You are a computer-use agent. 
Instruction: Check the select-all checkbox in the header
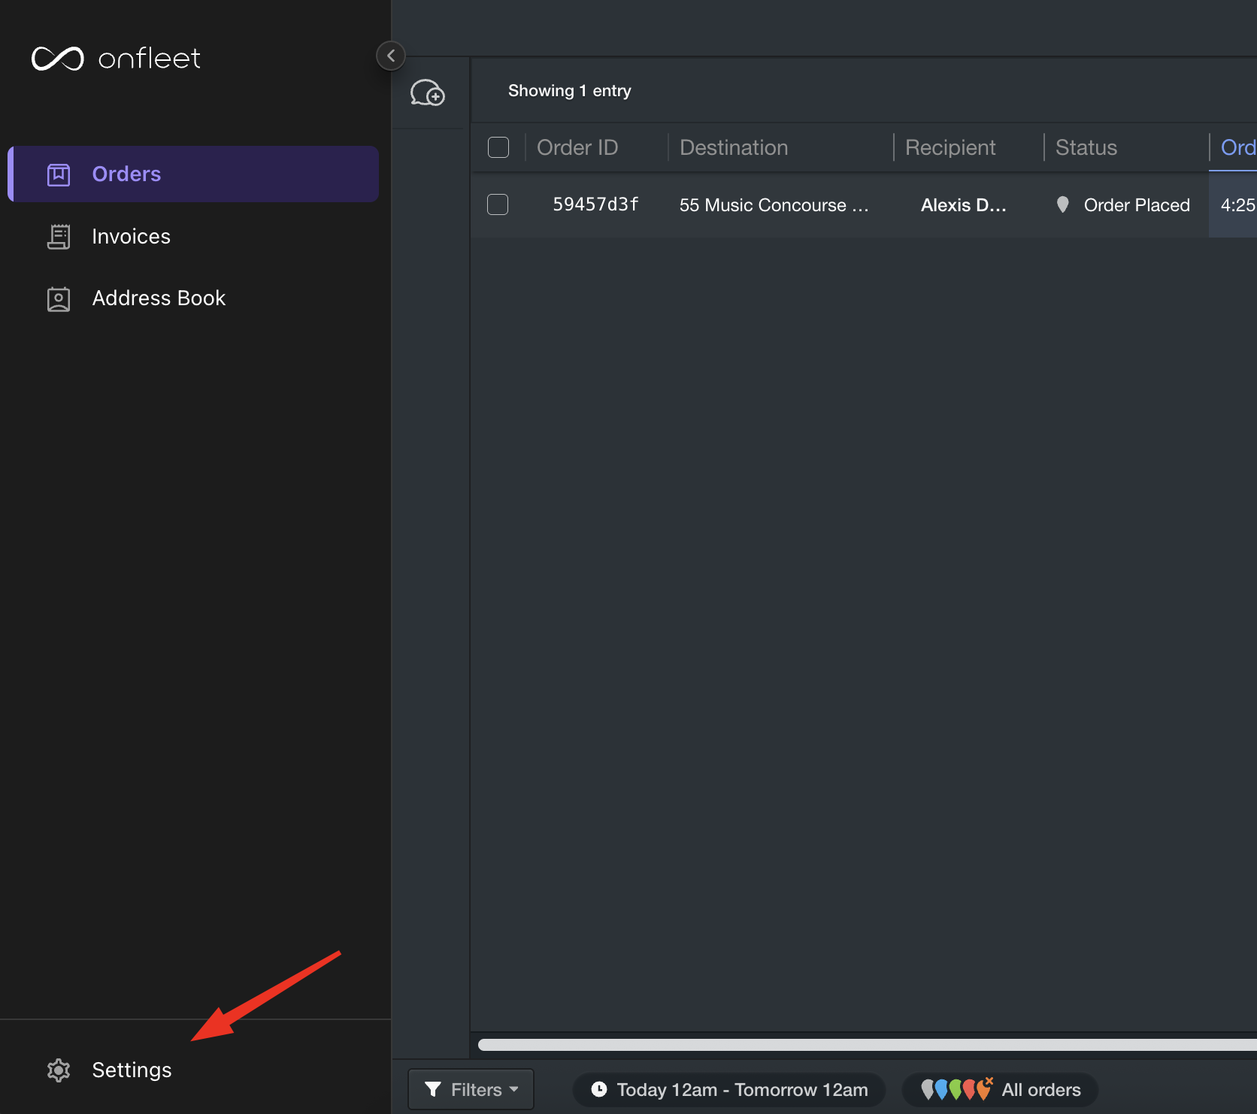point(498,147)
